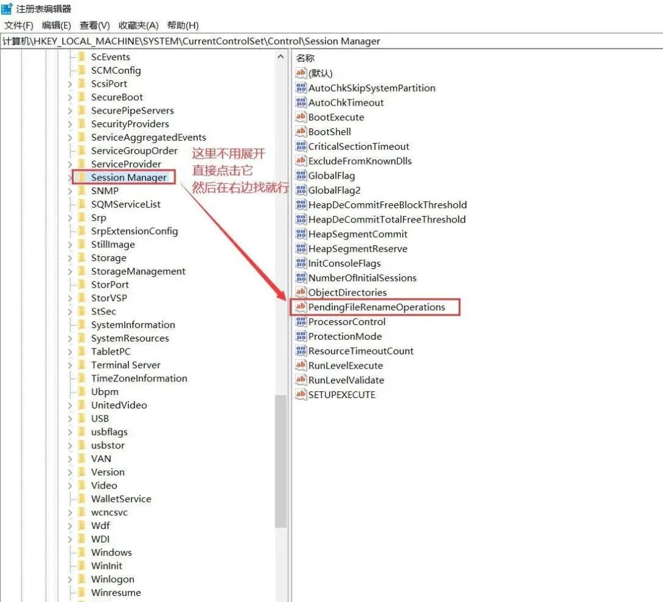The height and width of the screenshot is (602, 663).
Task: Click the Session Manager folder icon
Action: pyautogui.click(x=81, y=178)
